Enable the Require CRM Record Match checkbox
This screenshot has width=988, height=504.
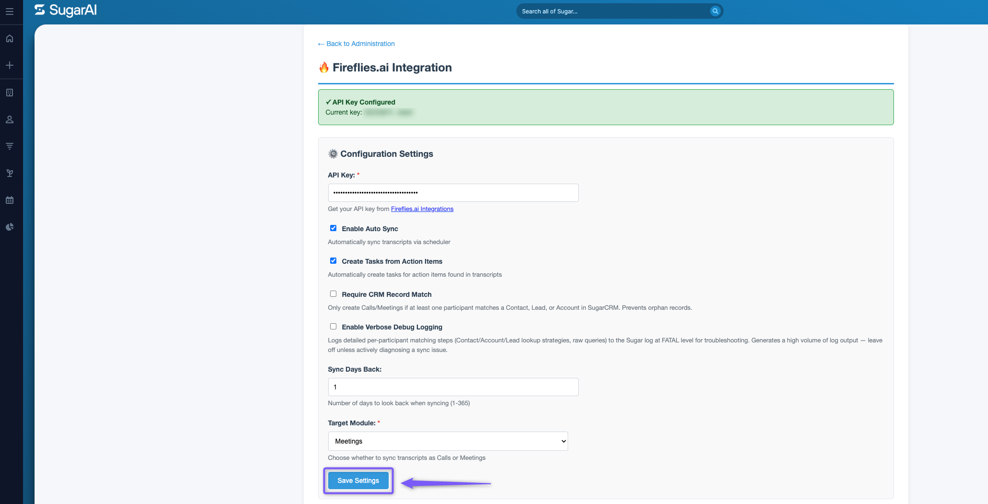coord(333,294)
